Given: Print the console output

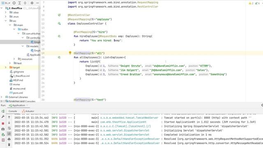Looking at the screenshot, I should pyautogui.click(x=9, y=139).
